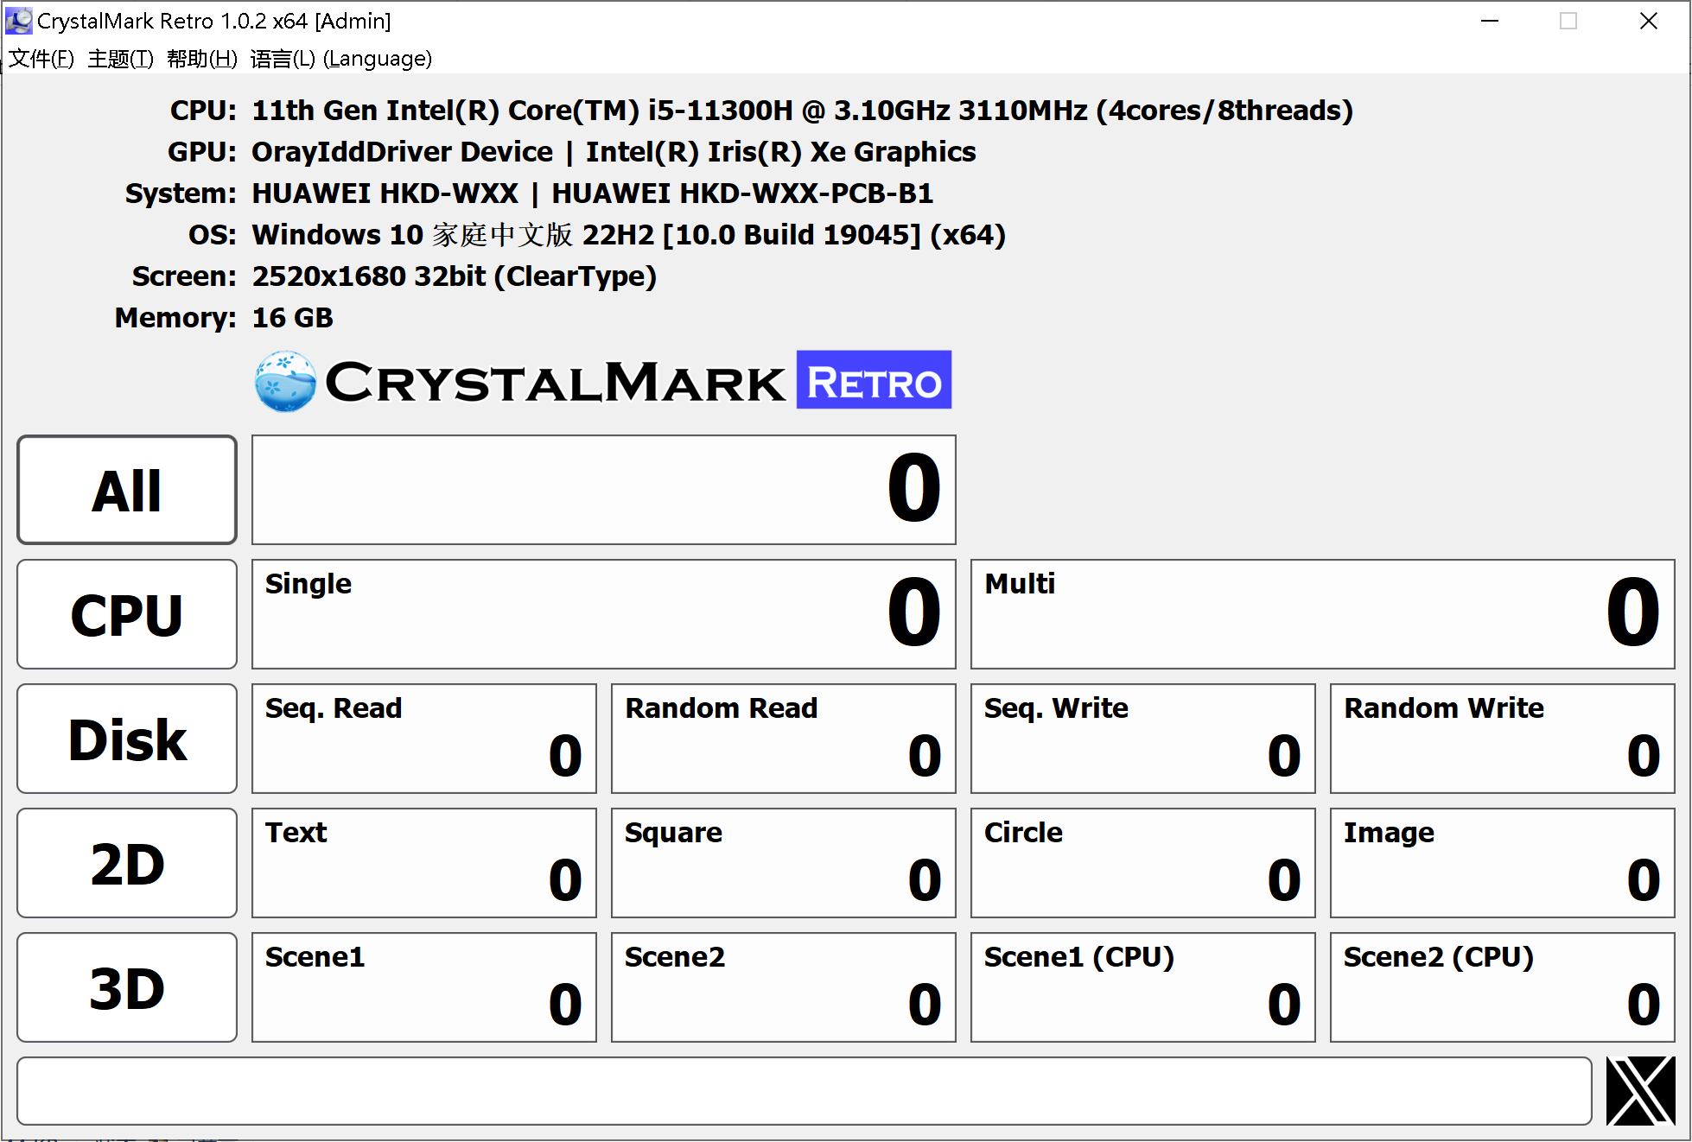Click the Random Write score box

tap(1503, 739)
